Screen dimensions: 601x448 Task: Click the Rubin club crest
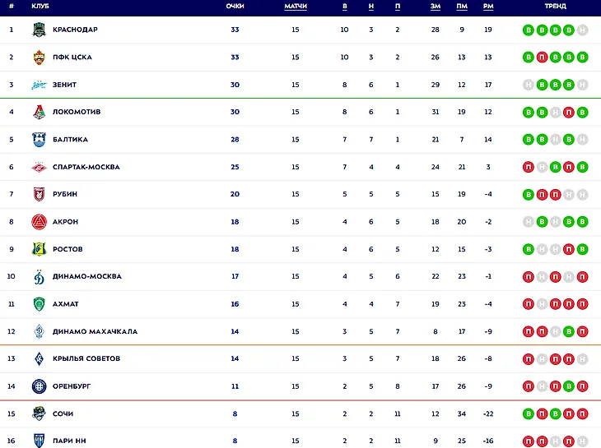(x=39, y=194)
